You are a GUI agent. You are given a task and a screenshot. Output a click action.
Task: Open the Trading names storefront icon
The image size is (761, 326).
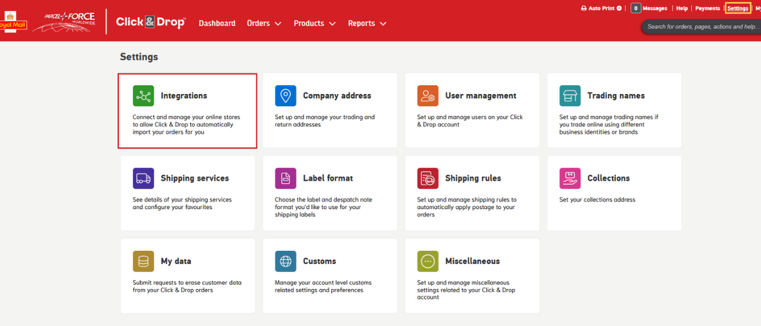570,96
